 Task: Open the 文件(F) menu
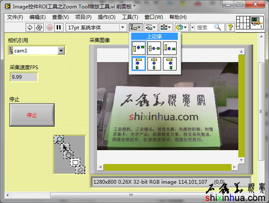(x=15, y=17)
